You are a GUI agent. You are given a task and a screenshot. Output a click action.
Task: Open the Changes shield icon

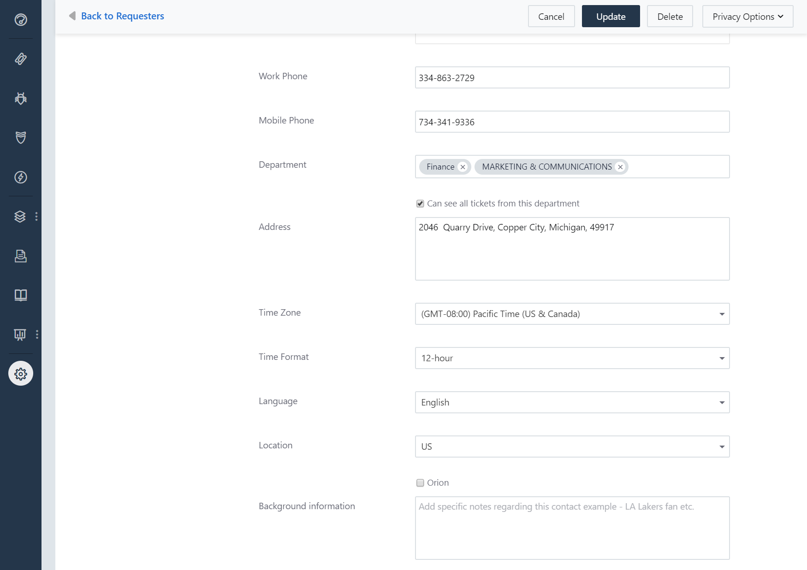(20, 137)
